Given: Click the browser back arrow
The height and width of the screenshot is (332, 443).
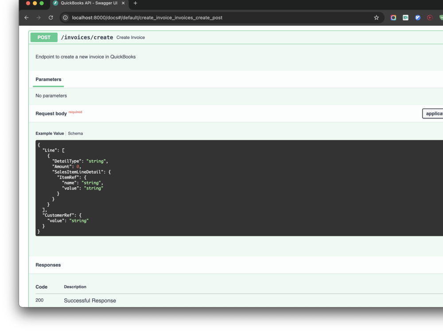Looking at the screenshot, I should 27,18.
